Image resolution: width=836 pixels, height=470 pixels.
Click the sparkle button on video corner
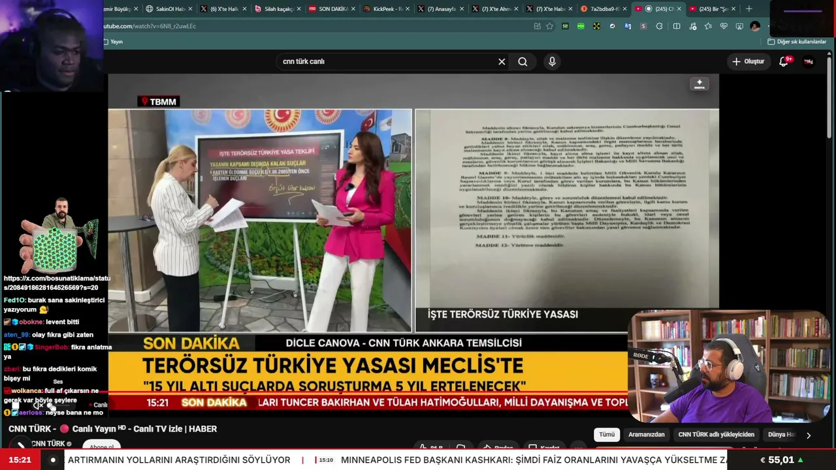pos(699,84)
